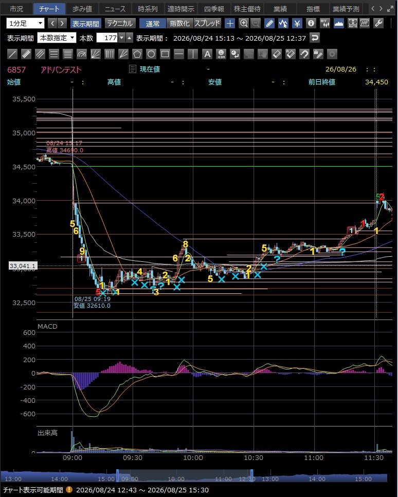Viewport: 398px width, 497px height.
Task: Select the parallel channel lines tool
Action: coord(40,54)
